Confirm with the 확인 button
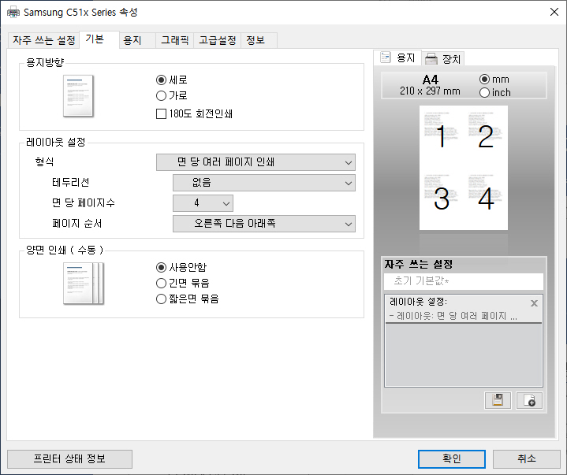Image resolution: width=567 pixels, height=475 pixels. coord(452,458)
